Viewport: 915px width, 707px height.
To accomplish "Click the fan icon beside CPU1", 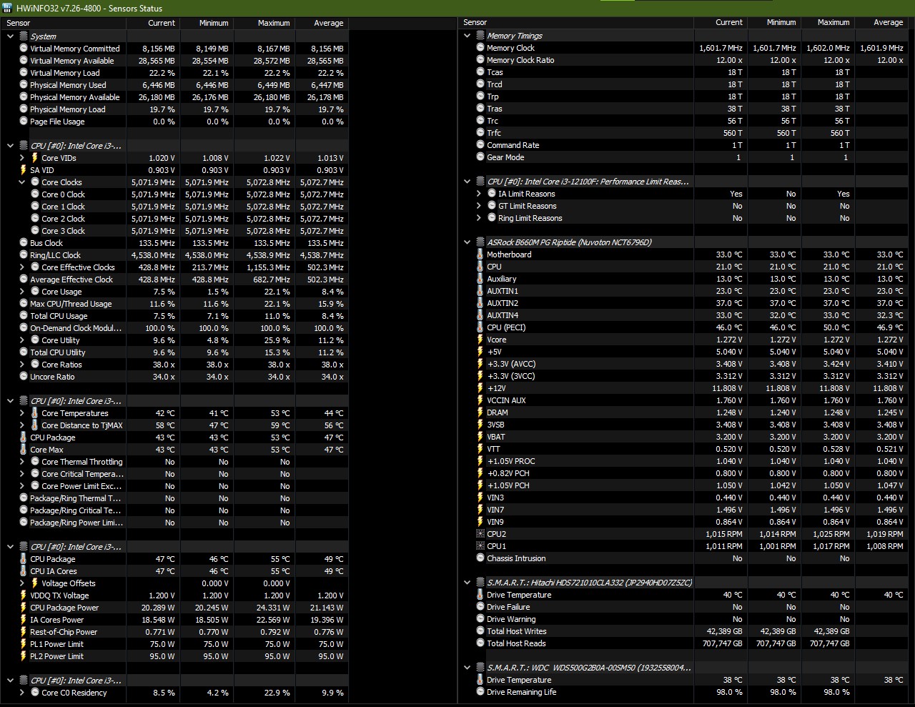I will [x=480, y=545].
